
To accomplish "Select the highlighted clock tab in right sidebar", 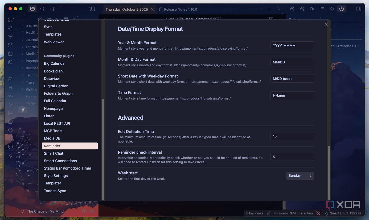I will [x=341, y=9].
